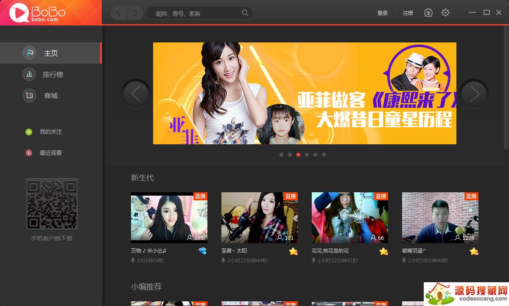Show next banner with right carousel arrow
Viewport: 509px width, 306px height.
pyautogui.click(x=474, y=93)
